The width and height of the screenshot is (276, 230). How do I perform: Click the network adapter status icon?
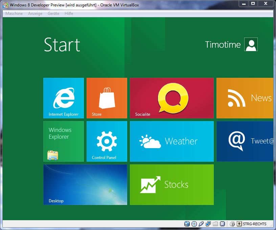click(208, 224)
